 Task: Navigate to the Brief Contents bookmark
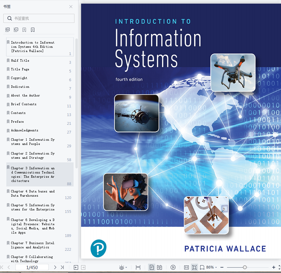(40, 105)
